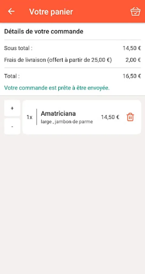Screen dimensions: 145x274
Task: Tap the subtotal amount 14,50 € in the order details
Action: tap(132, 48)
